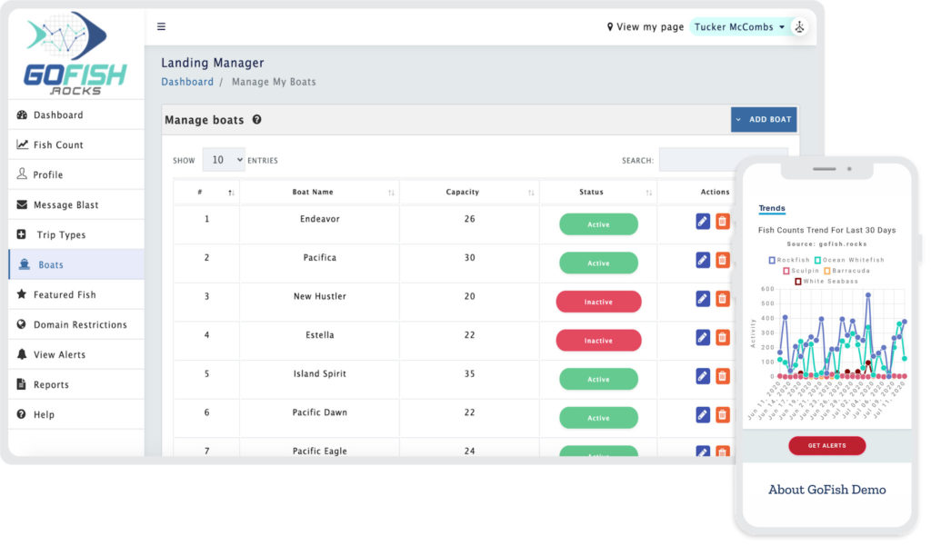The height and width of the screenshot is (546, 931).
Task: Click the edit pencil icon for Endeavor
Action: 703,222
